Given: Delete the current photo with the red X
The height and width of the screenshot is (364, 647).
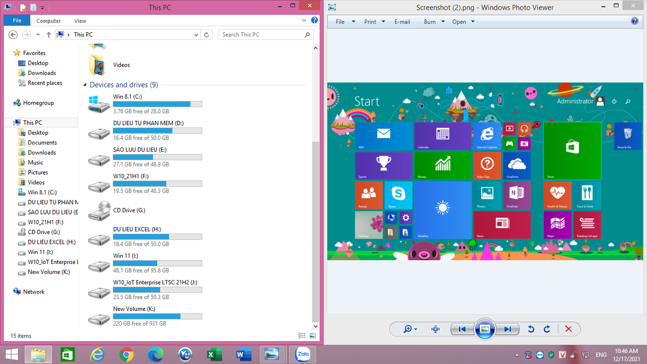Looking at the screenshot, I should click(x=568, y=329).
